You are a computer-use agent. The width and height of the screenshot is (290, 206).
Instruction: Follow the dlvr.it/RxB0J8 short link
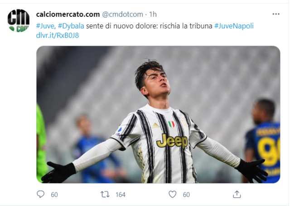coord(58,35)
